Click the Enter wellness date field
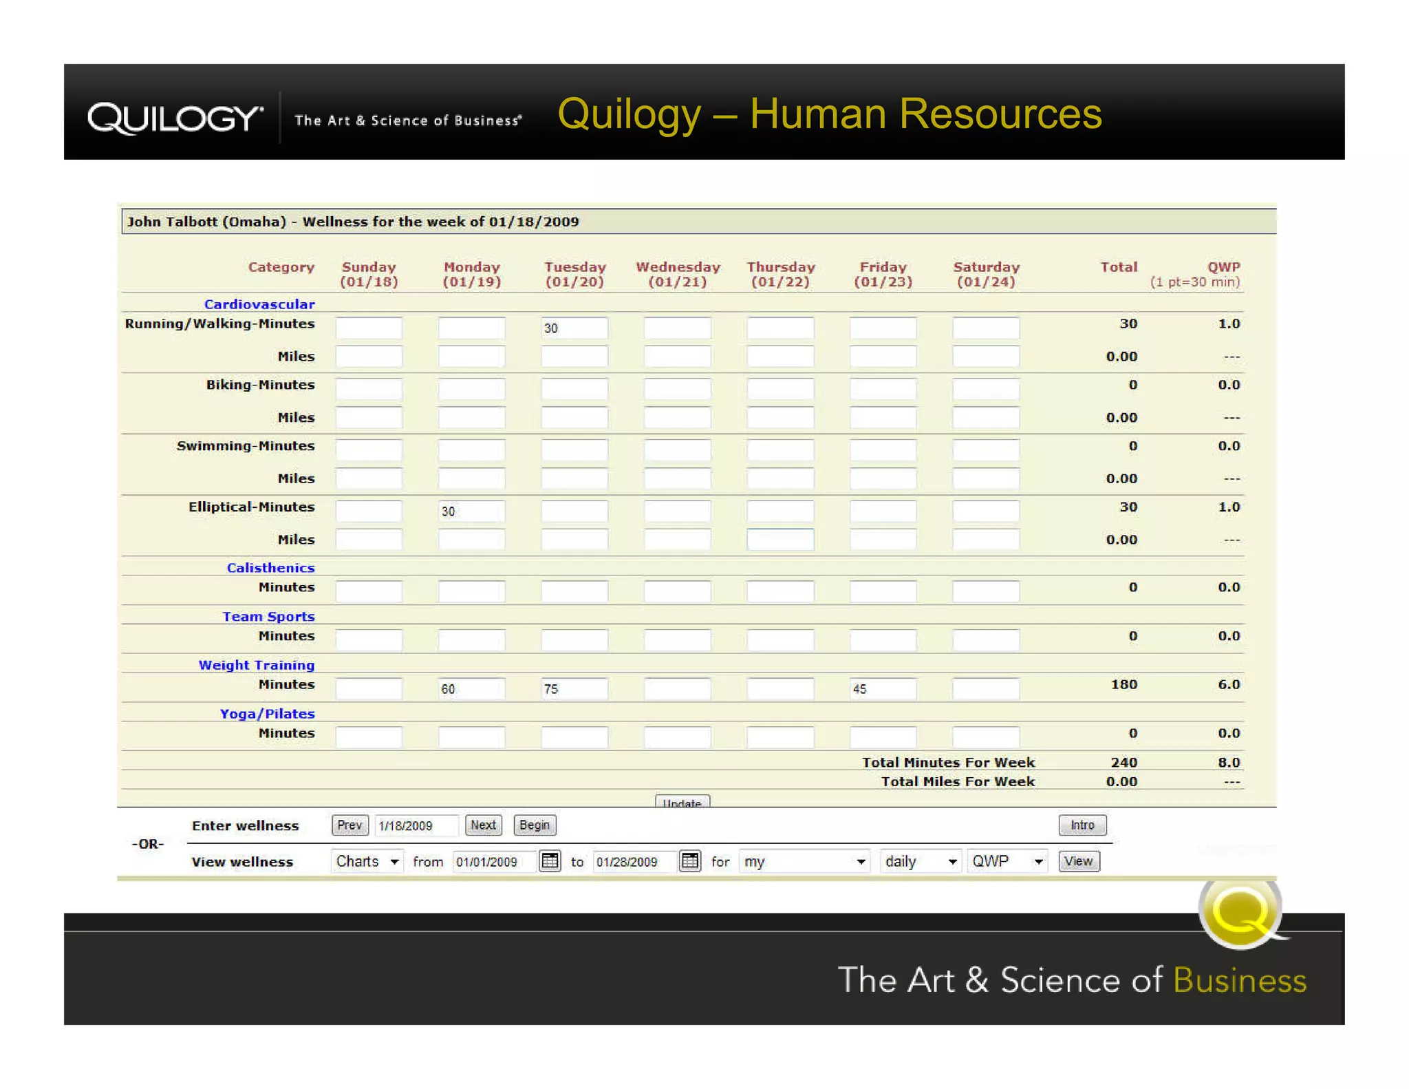Screen dimensions: 1409x1089 416,825
